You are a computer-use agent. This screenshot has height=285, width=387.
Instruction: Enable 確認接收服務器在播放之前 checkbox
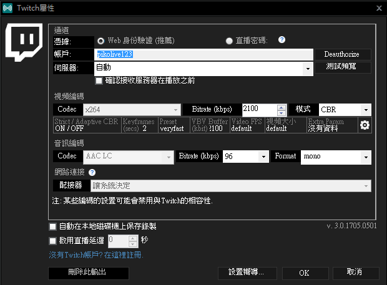pyautogui.click(x=99, y=80)
